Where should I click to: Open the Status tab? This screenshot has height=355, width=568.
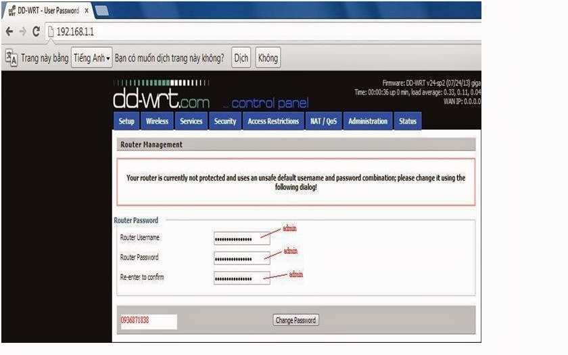click(x=408, y=121)
